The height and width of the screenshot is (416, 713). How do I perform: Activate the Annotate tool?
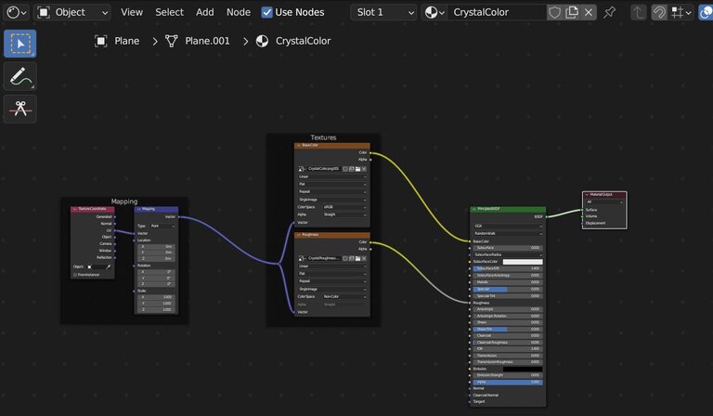pyautogui.click(x=20, y=76)
